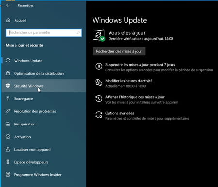The height and width of the screenshot is (187, 218).
Task: Click the Récupération icon
Action: (x=8, y=124)
